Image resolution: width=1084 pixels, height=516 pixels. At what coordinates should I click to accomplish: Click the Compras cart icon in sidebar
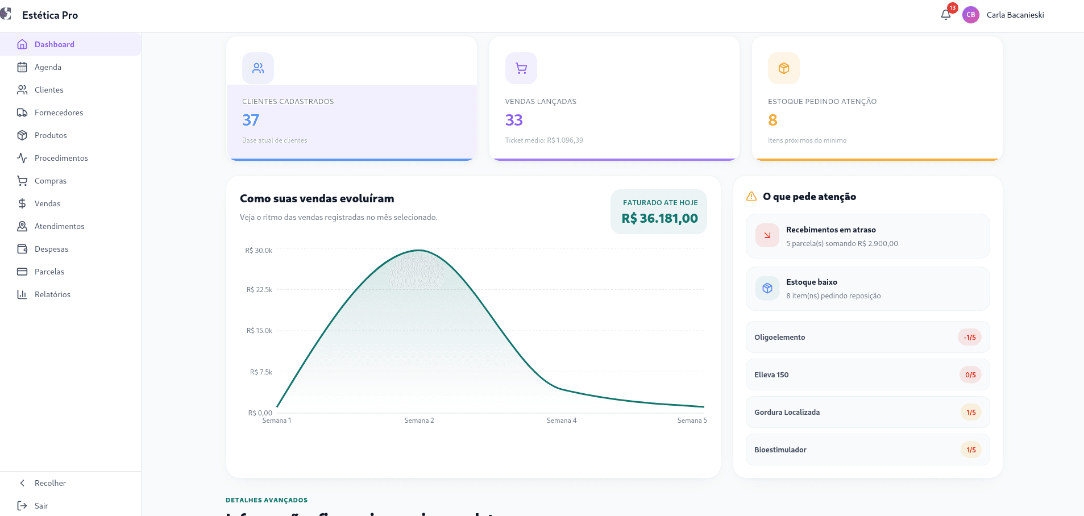click(x=22, y=181)
